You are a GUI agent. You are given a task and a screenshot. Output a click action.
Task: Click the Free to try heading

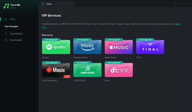pyautogui.click(x=47, y=35)
